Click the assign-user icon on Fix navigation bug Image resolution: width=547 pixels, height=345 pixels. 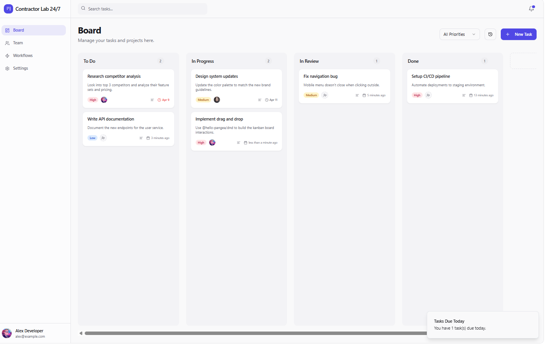[324, 95]
